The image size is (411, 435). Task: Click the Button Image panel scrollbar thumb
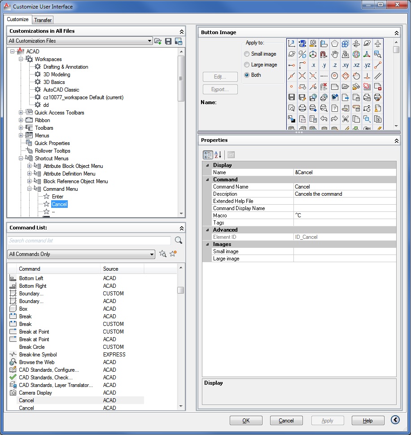point(396,50)
